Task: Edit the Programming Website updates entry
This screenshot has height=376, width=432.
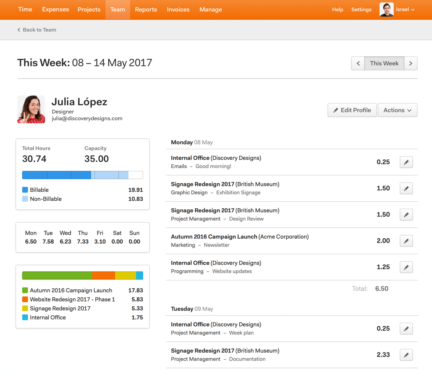Action: point(406,267)
